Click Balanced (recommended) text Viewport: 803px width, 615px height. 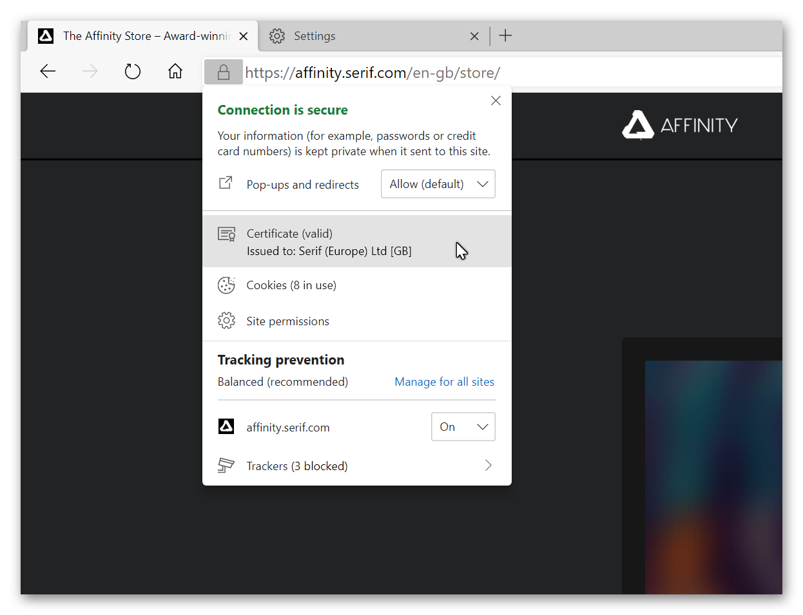tap(283, 382)
